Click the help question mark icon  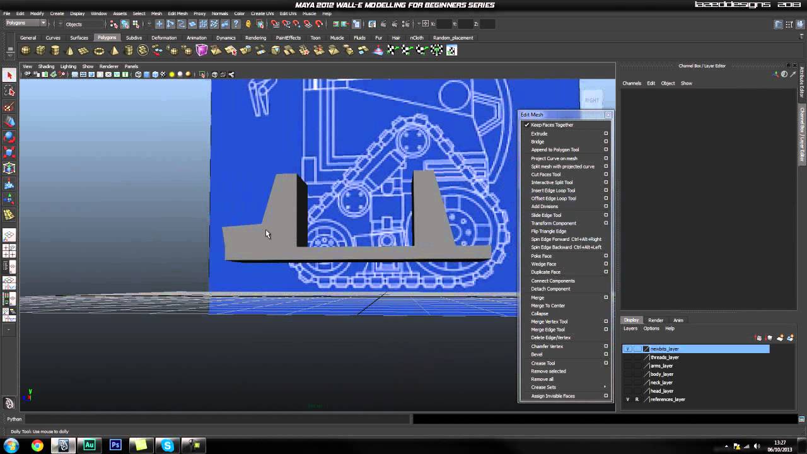point(236,24)
